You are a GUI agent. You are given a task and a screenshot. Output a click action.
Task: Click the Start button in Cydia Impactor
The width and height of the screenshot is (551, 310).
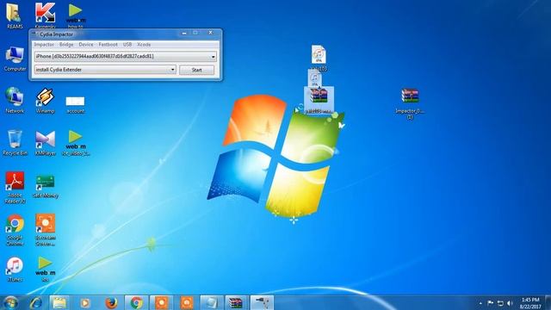[197, 70]
